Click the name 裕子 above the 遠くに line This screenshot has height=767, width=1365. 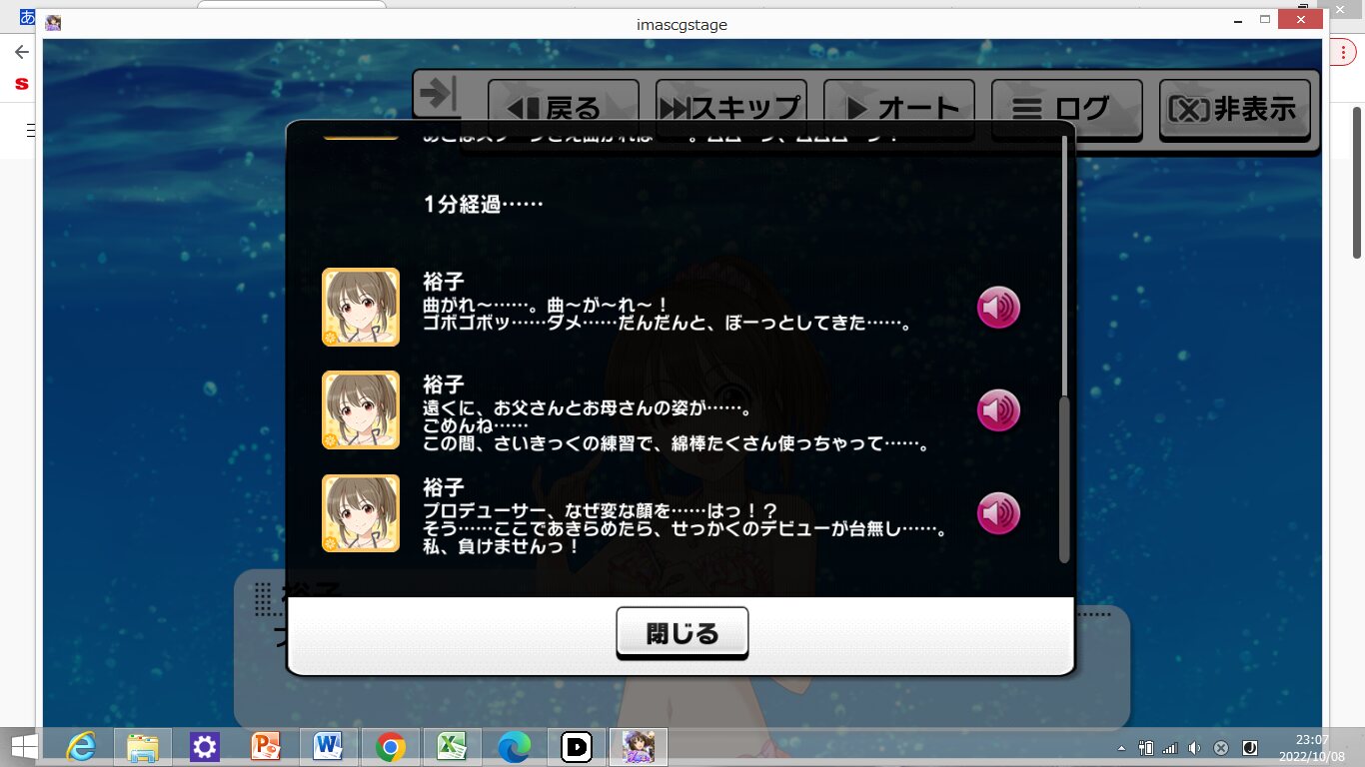(444, 384)
